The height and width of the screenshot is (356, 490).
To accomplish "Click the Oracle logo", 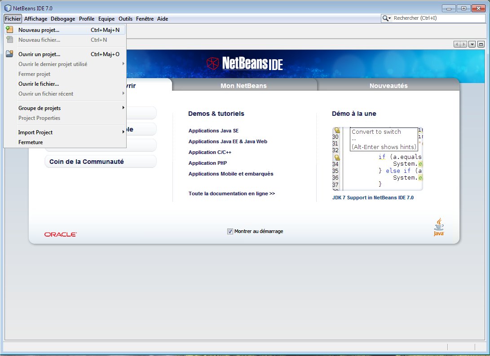I will [60, 234].
